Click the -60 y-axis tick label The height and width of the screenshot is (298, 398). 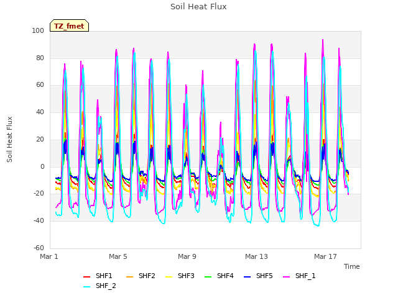(39, 248)
